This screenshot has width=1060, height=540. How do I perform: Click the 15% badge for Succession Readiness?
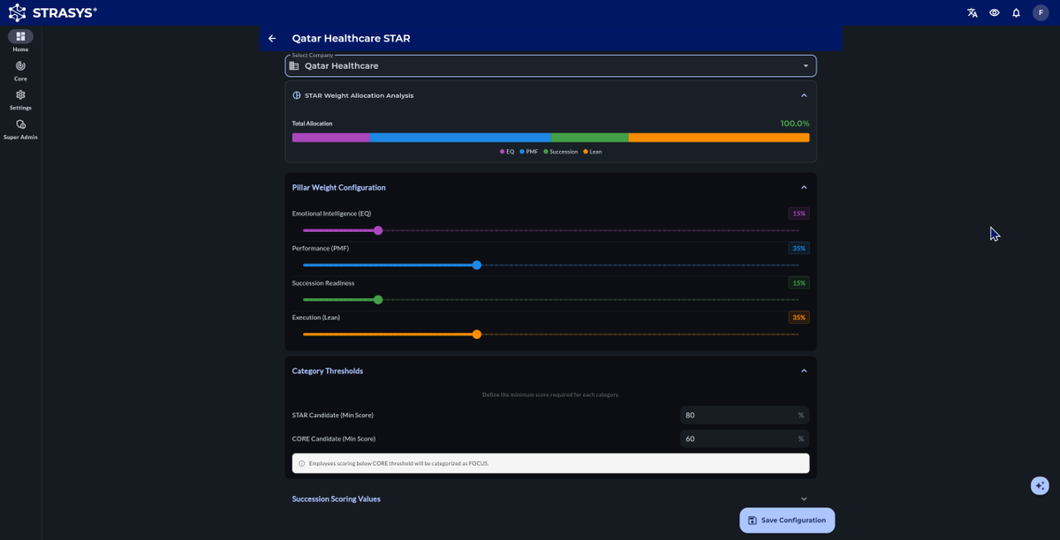[x=799, y=283]
